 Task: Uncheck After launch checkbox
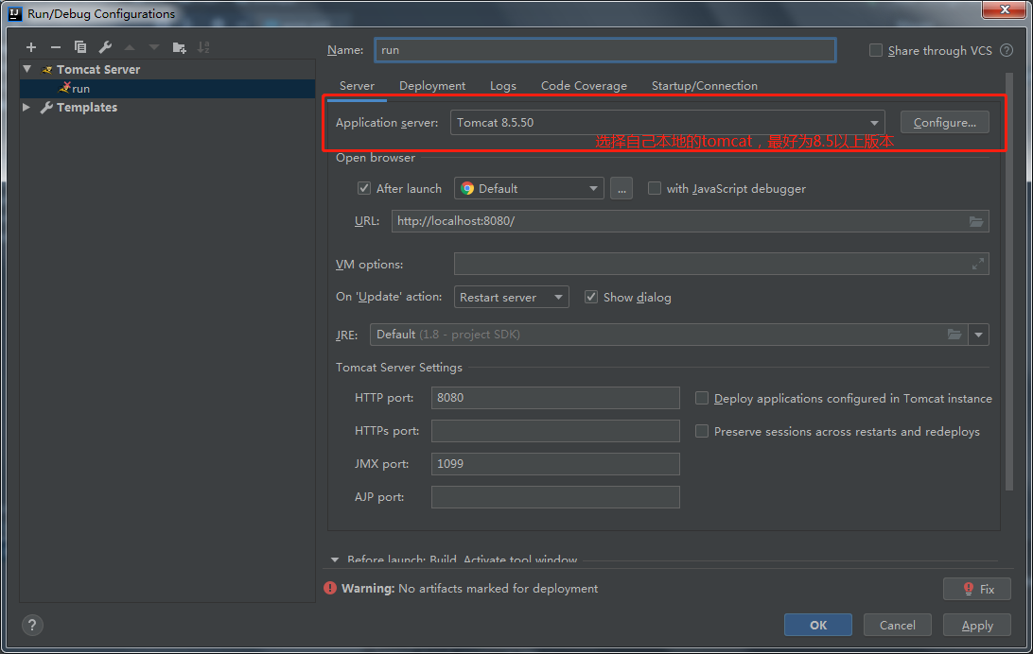[363, 189]
